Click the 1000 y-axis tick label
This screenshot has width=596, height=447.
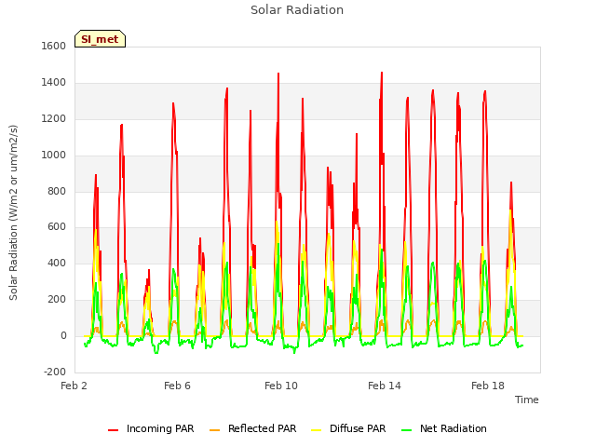click(54, 156)
